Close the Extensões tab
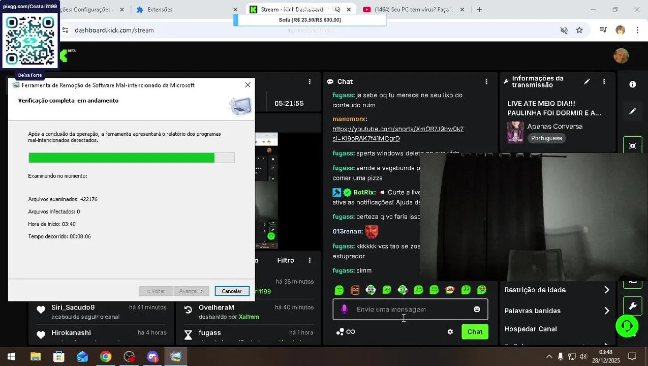The height and width of the screenshot is (366, 648). pos(235,10)
